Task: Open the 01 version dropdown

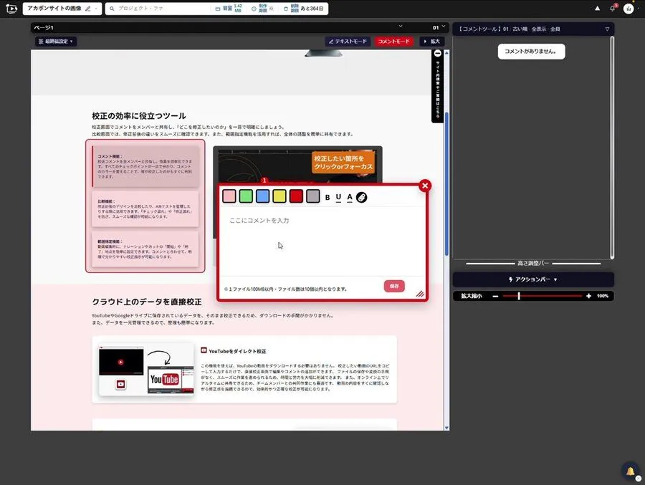Action: [x=439, y=27]
